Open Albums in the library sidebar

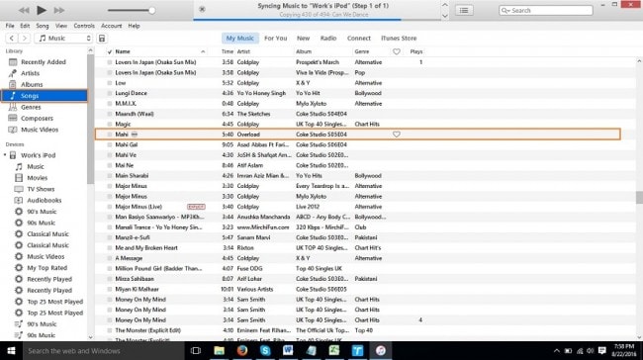32,84
